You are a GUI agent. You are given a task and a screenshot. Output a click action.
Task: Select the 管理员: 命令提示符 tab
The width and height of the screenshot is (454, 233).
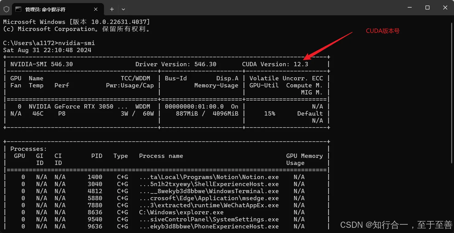click(x=58, y=9)
